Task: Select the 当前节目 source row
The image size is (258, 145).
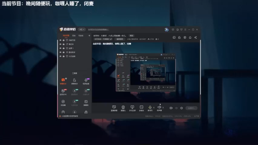Action: 75,40
